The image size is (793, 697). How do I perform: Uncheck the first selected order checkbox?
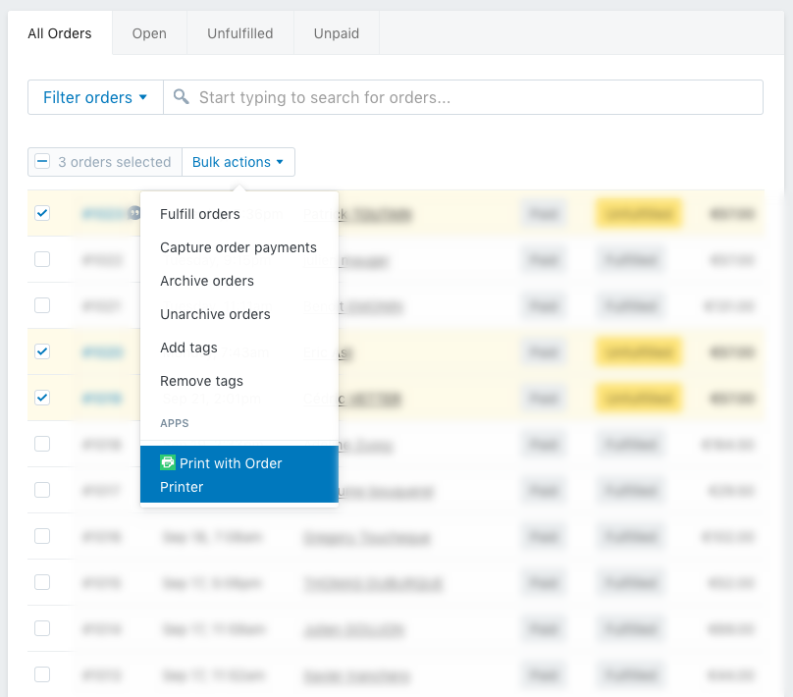[x=42, y=213]
